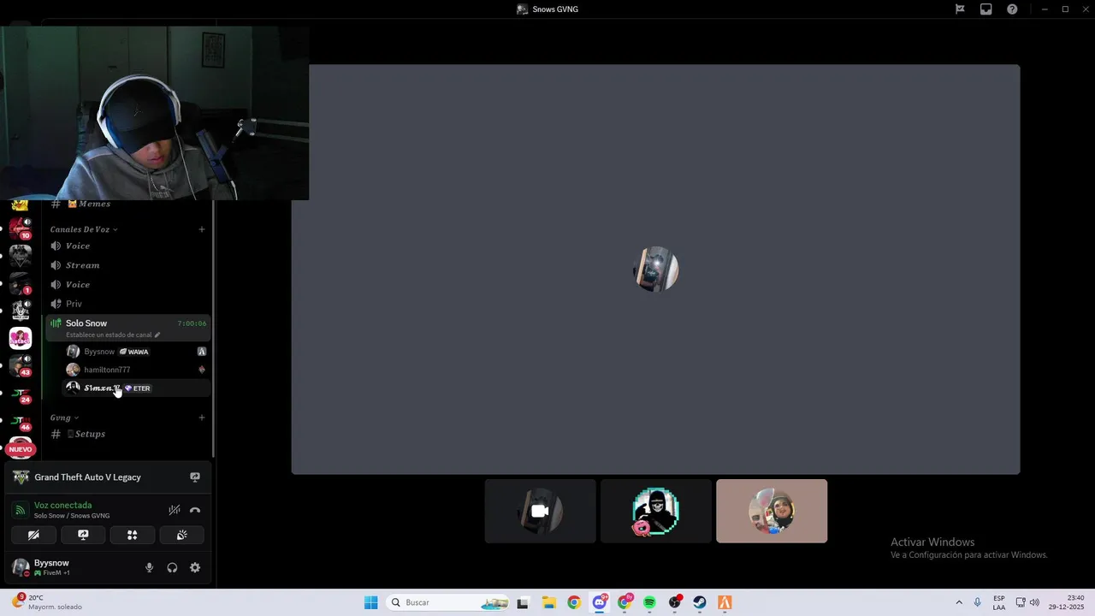Open the server with the 1 badge

(21, 283)
